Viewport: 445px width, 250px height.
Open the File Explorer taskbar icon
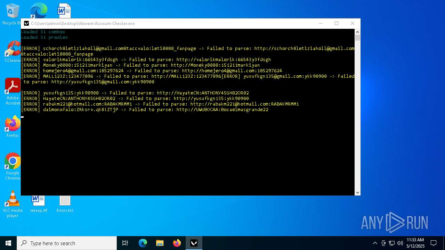click(x=160, y=243)
